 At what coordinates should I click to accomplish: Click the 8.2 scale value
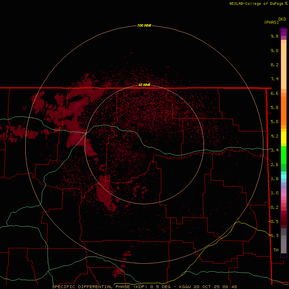pos(275,65)
